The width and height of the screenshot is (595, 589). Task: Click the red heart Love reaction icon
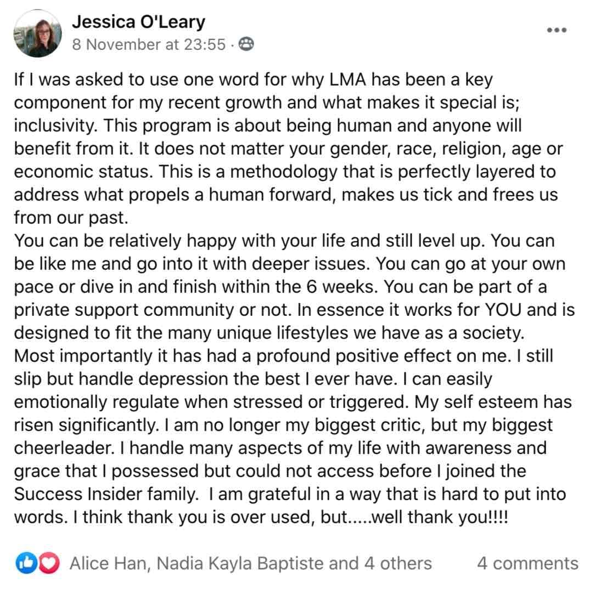click(x=49, y=563)
